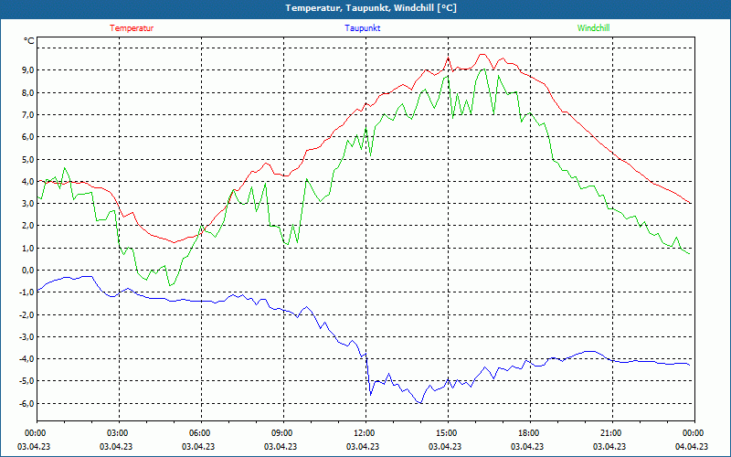Click the -6,0 y-axis value
The width and height of the screenshot is (731, 457).
pyautogui.click(x=26, y=403)
